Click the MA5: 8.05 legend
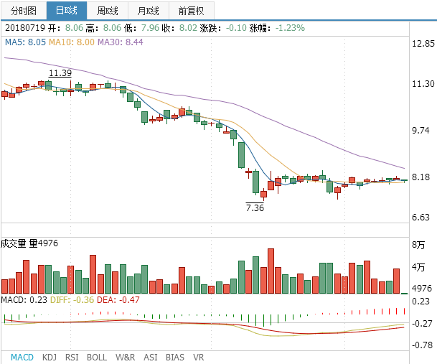This screenshot has width=437, height=364. coord(25,42)
